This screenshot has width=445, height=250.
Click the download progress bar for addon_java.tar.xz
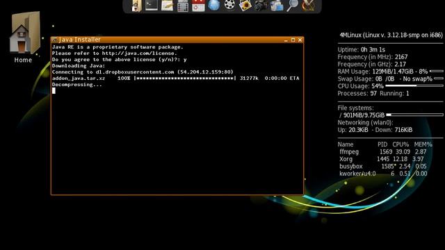pyautogui.click(x=185, y=78)
